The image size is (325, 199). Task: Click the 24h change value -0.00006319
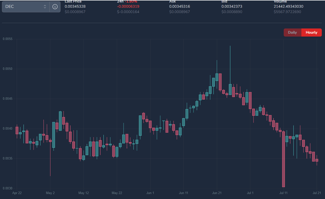[x=128, y=6]
